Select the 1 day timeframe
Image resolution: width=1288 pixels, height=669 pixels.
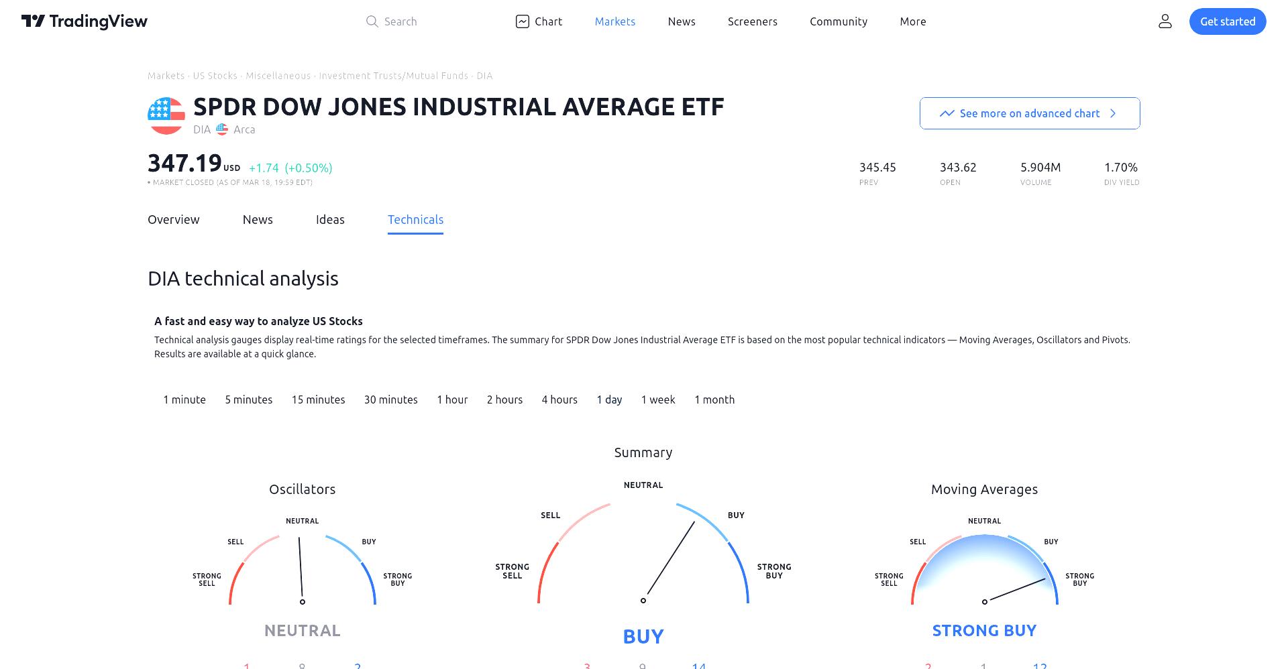coord(609,400)
